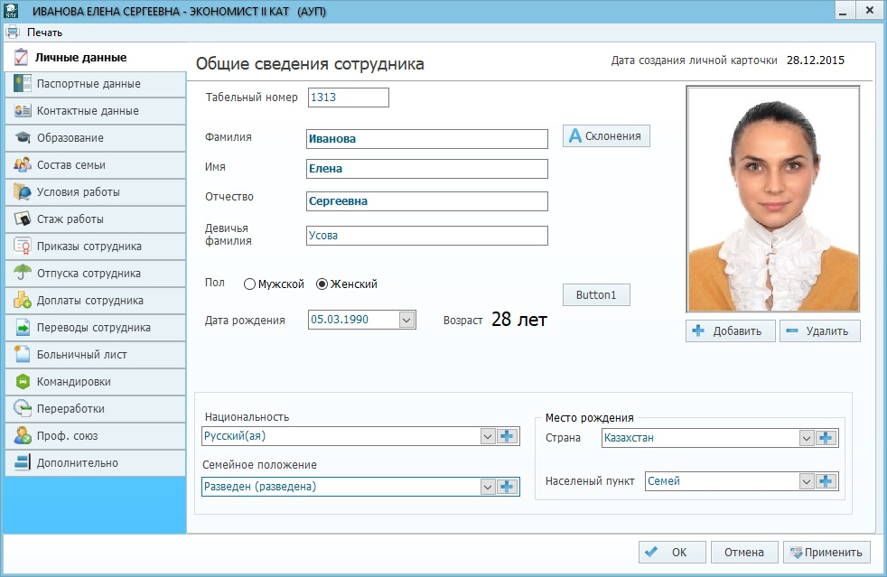Click the umbrella icon for Отпуска сотрудника
This screenshot has height=577, width=887.
(23, 274)
